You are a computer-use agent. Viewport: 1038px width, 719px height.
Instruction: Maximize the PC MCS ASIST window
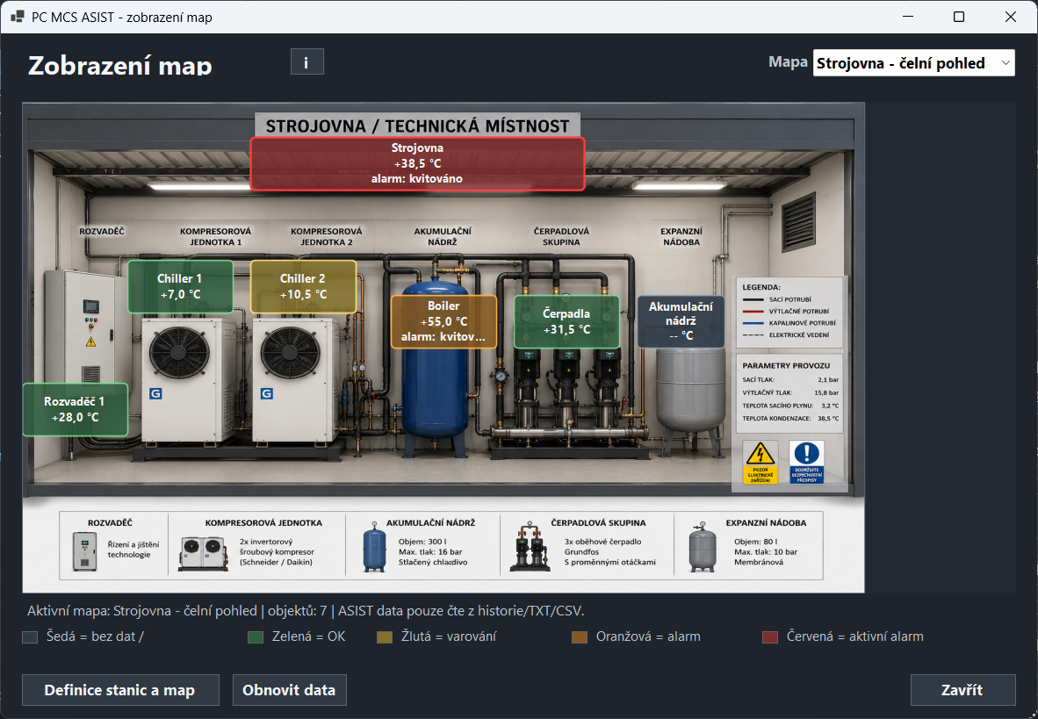click(959, 17)
